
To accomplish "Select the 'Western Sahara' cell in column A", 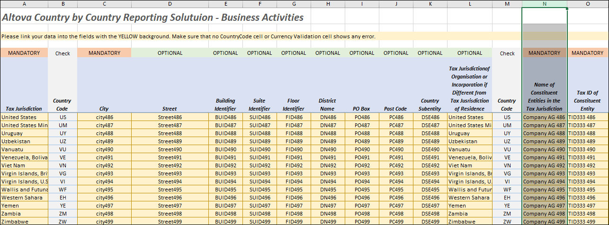I will pos(24,198).
